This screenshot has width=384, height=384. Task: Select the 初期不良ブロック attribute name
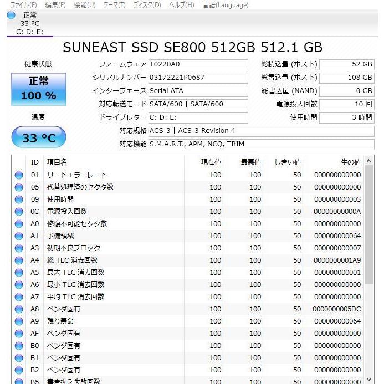(74, 248)
